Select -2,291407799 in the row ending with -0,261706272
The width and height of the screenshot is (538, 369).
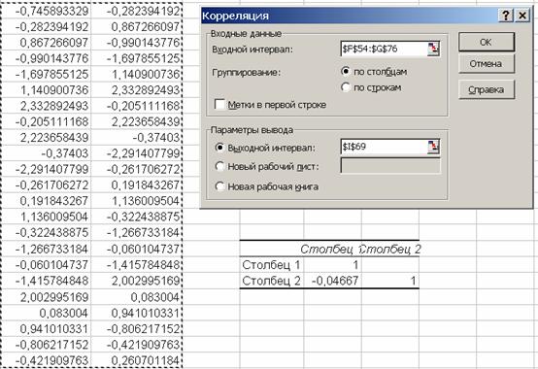47,169
